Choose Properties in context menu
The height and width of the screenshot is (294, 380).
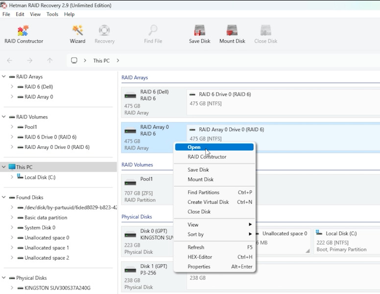tap(214, 267)
